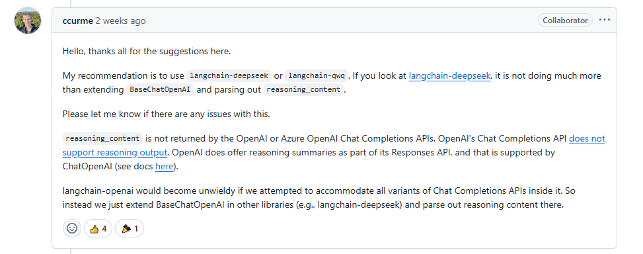Image resolution: width=643 pixels, height=254 pixels.
Task: Open the blue langchain-deepseek hyperlink
Action: pos(449,76)
